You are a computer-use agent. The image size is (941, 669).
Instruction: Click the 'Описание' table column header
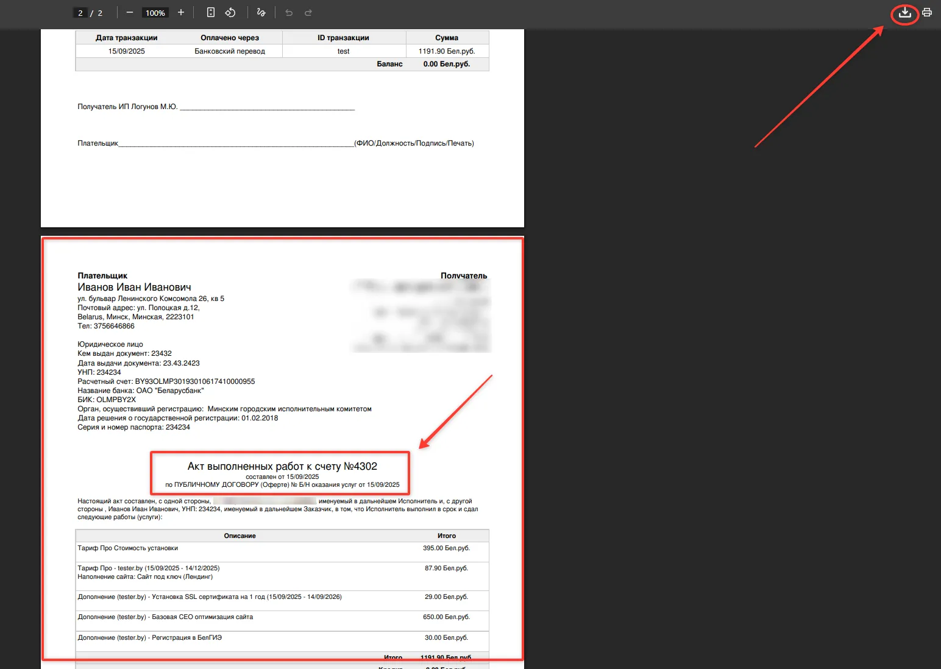[240, 536]
